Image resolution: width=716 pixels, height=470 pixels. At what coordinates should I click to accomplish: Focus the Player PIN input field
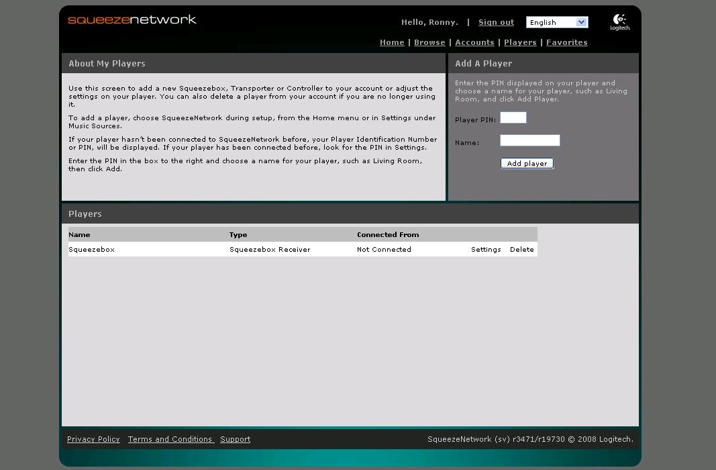coord(513,117)
